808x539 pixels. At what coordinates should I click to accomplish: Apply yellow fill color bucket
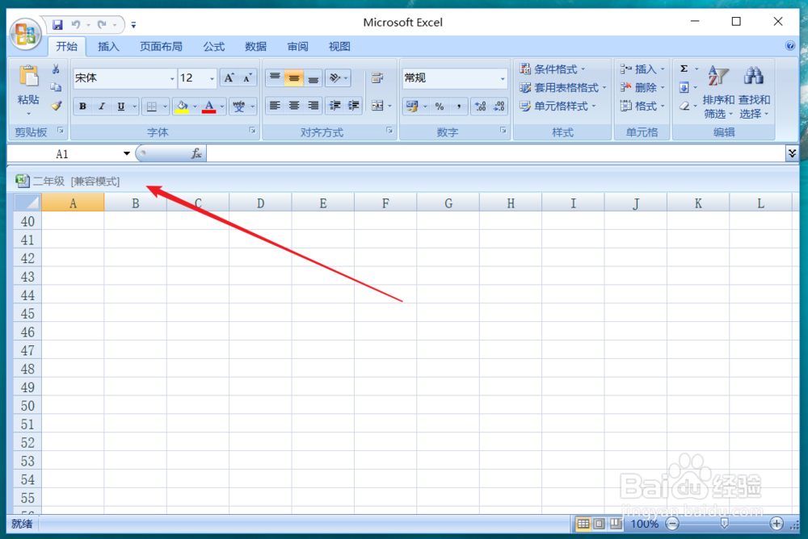[x=182, y=107]
